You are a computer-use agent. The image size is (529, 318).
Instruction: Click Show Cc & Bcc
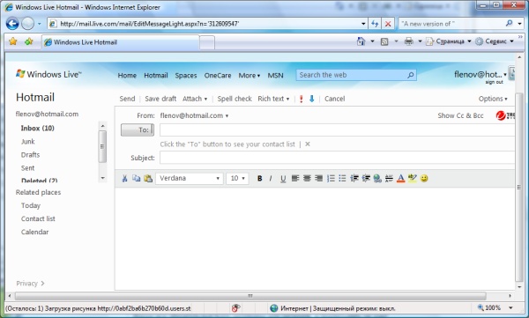[460, 115]
